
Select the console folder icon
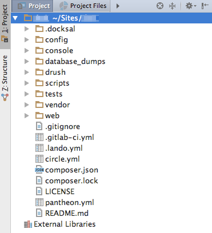[x=39, y=50]
